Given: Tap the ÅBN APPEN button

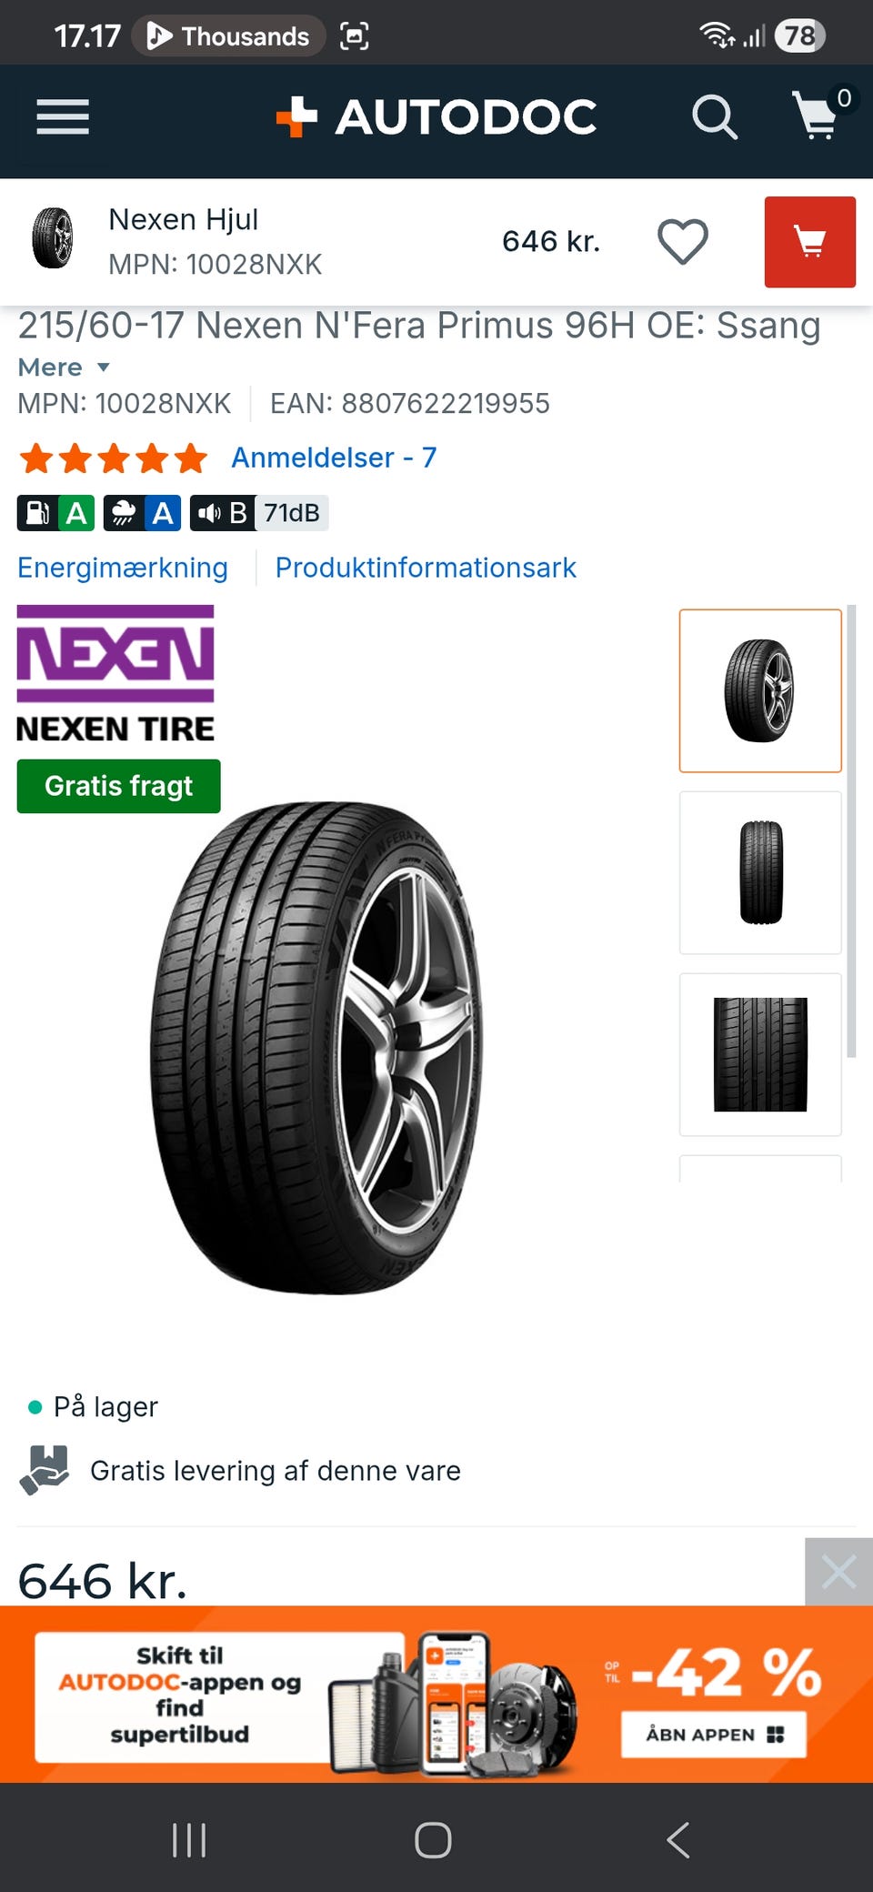Looking at the screenshot, I should click(714, 1735).
